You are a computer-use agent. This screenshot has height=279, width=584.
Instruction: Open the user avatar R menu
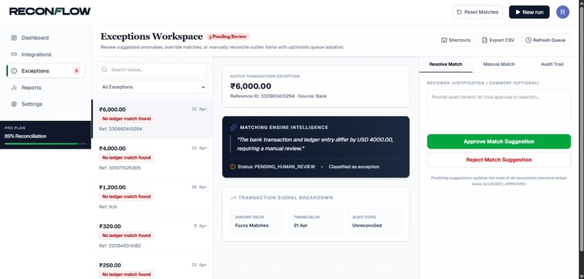coord(562,12)
